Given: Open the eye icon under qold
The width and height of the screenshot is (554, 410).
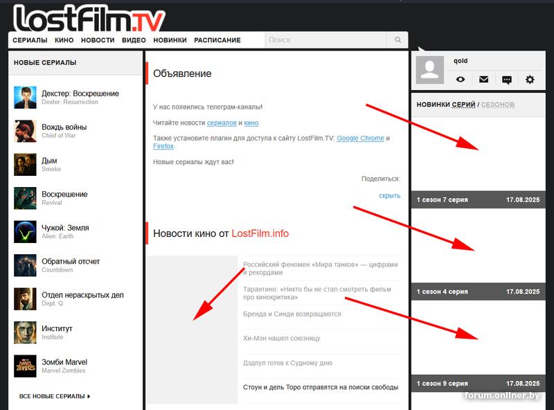Looking at the screenshot, I should click(460, 80).
